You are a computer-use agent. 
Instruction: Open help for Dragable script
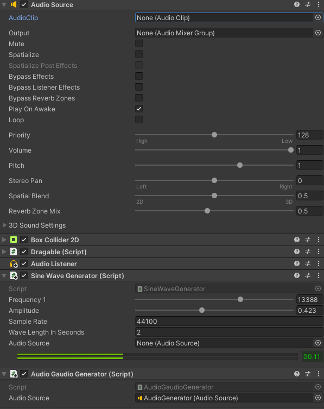coord(297,251)
